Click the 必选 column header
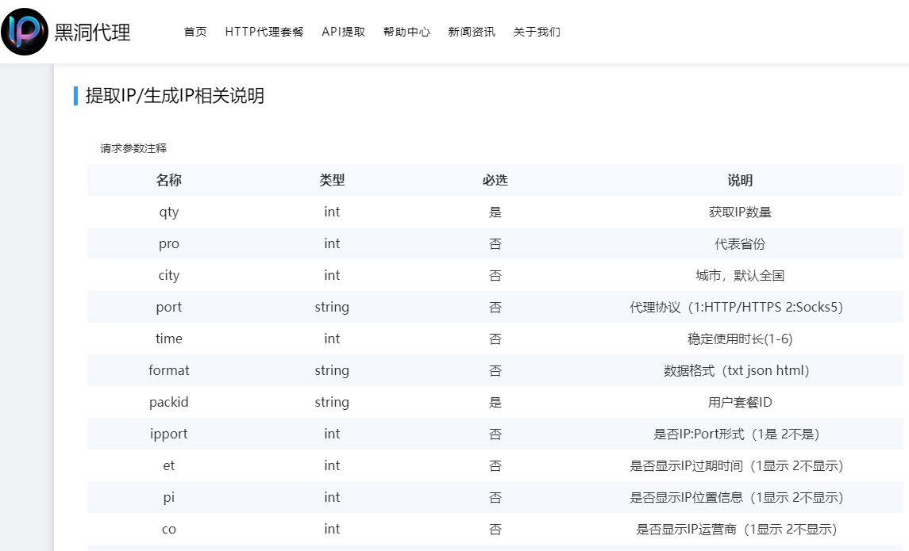This screenshot has width=909, height=551. pyautogui.click(x=495, y=180)
